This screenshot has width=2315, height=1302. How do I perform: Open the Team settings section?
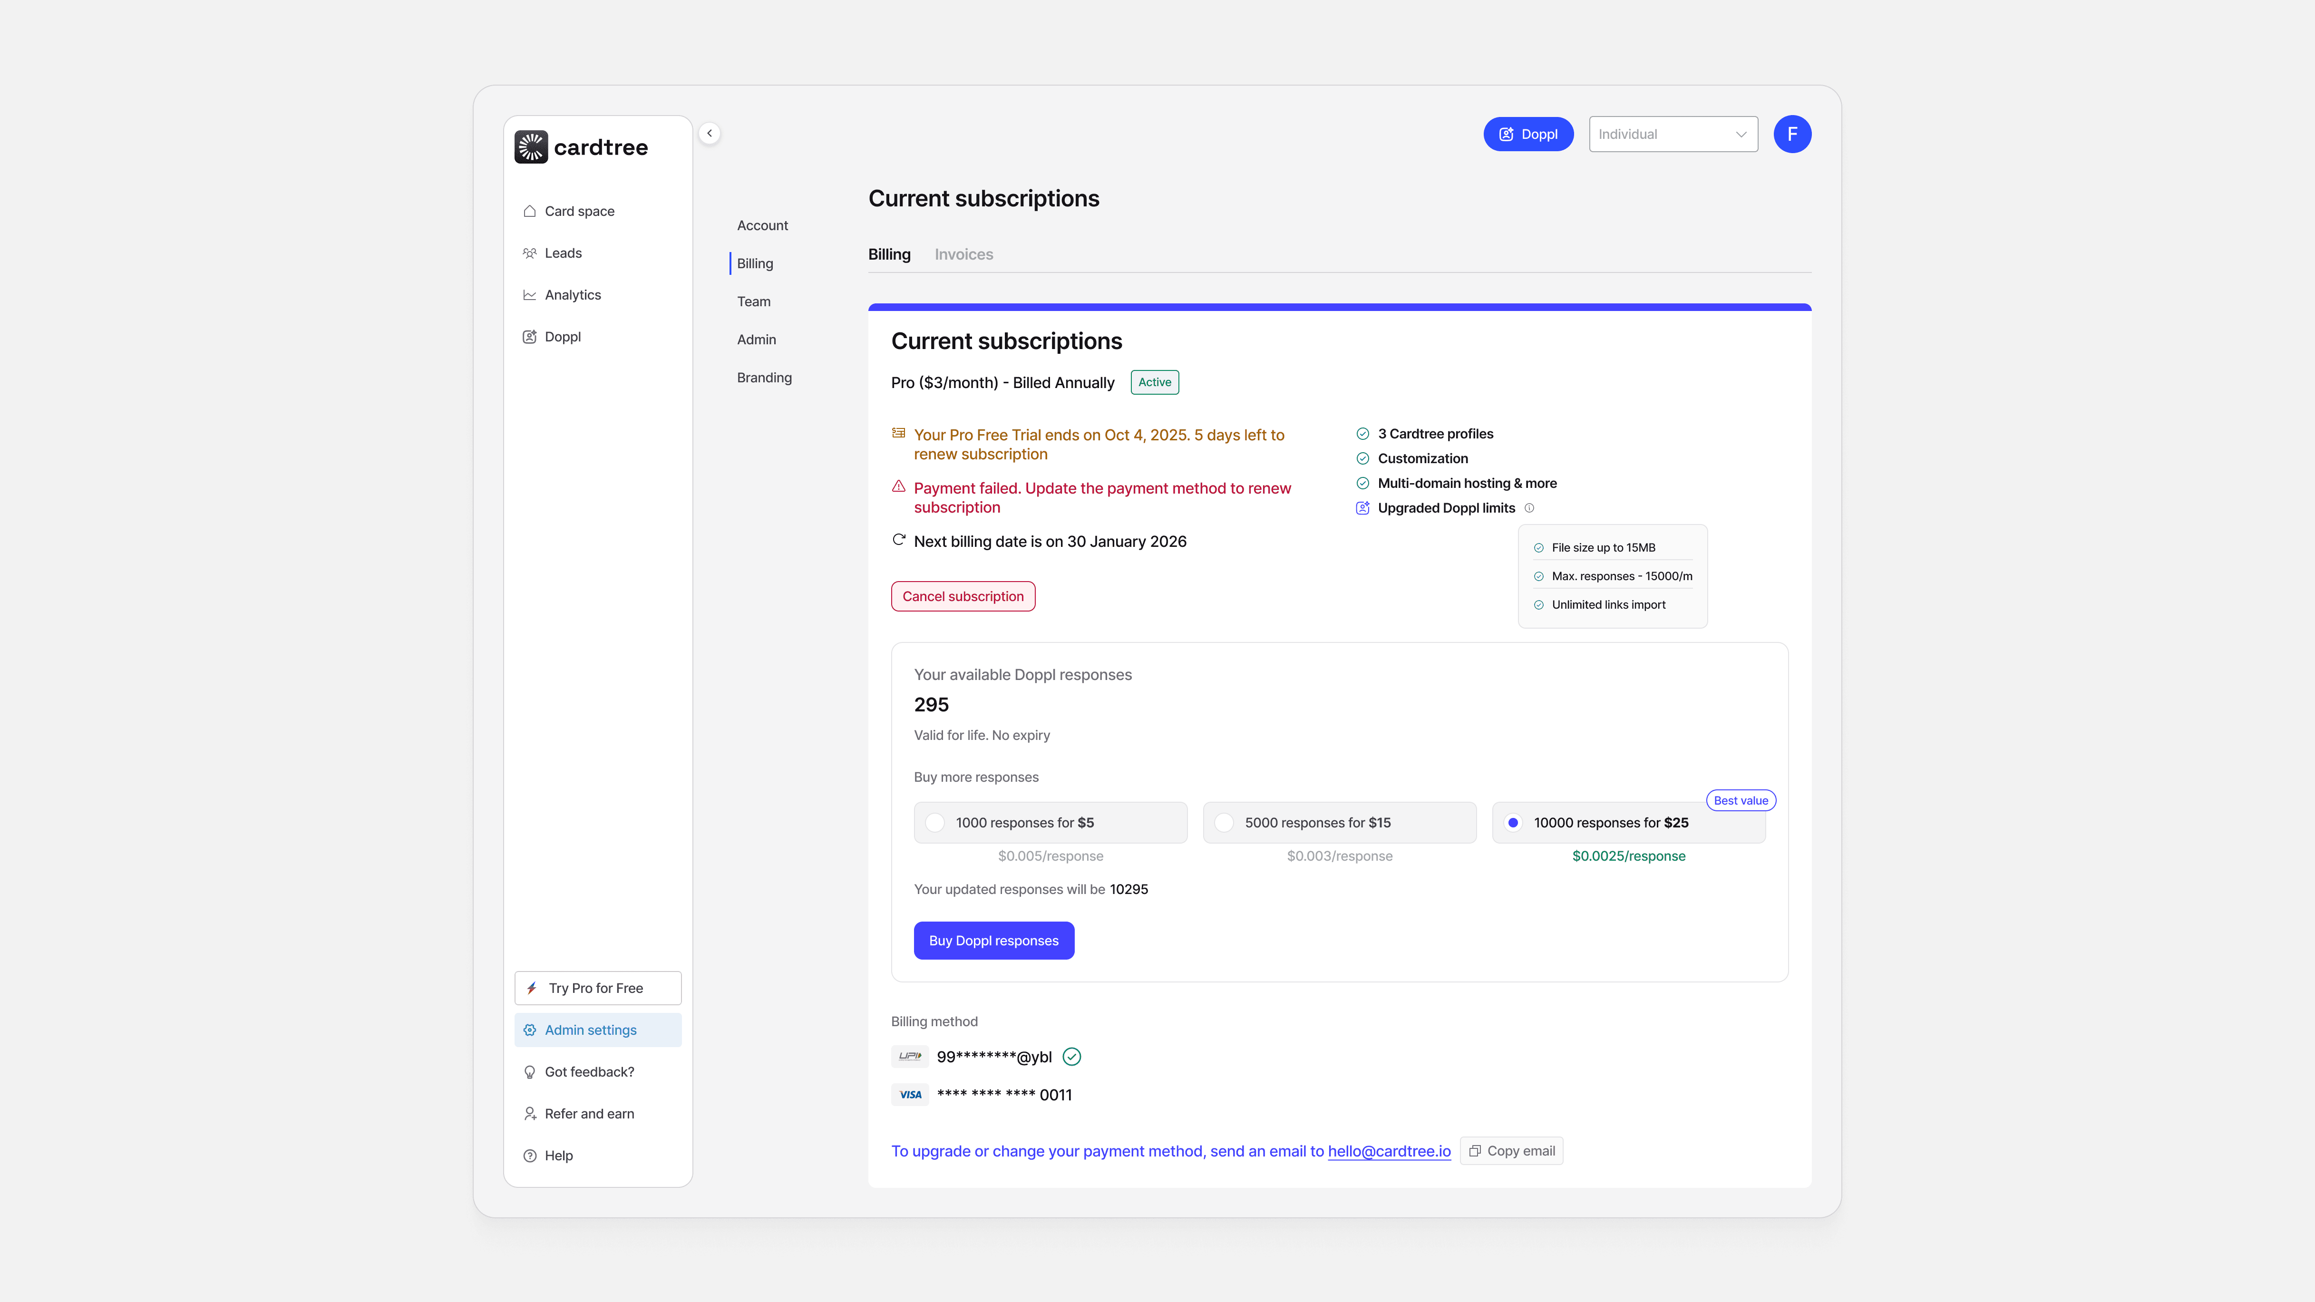(753, 301)
